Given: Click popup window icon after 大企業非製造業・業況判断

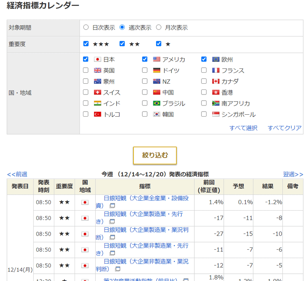Looking at the screenshot, I should coord(118,269).
